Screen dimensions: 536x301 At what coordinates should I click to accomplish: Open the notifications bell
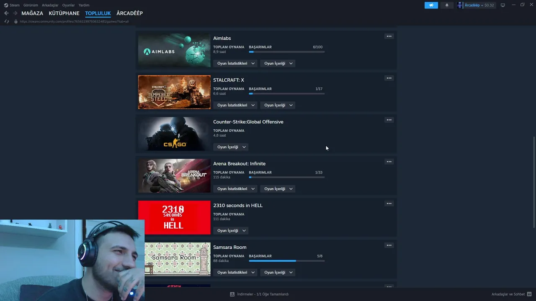click(447, 5)
